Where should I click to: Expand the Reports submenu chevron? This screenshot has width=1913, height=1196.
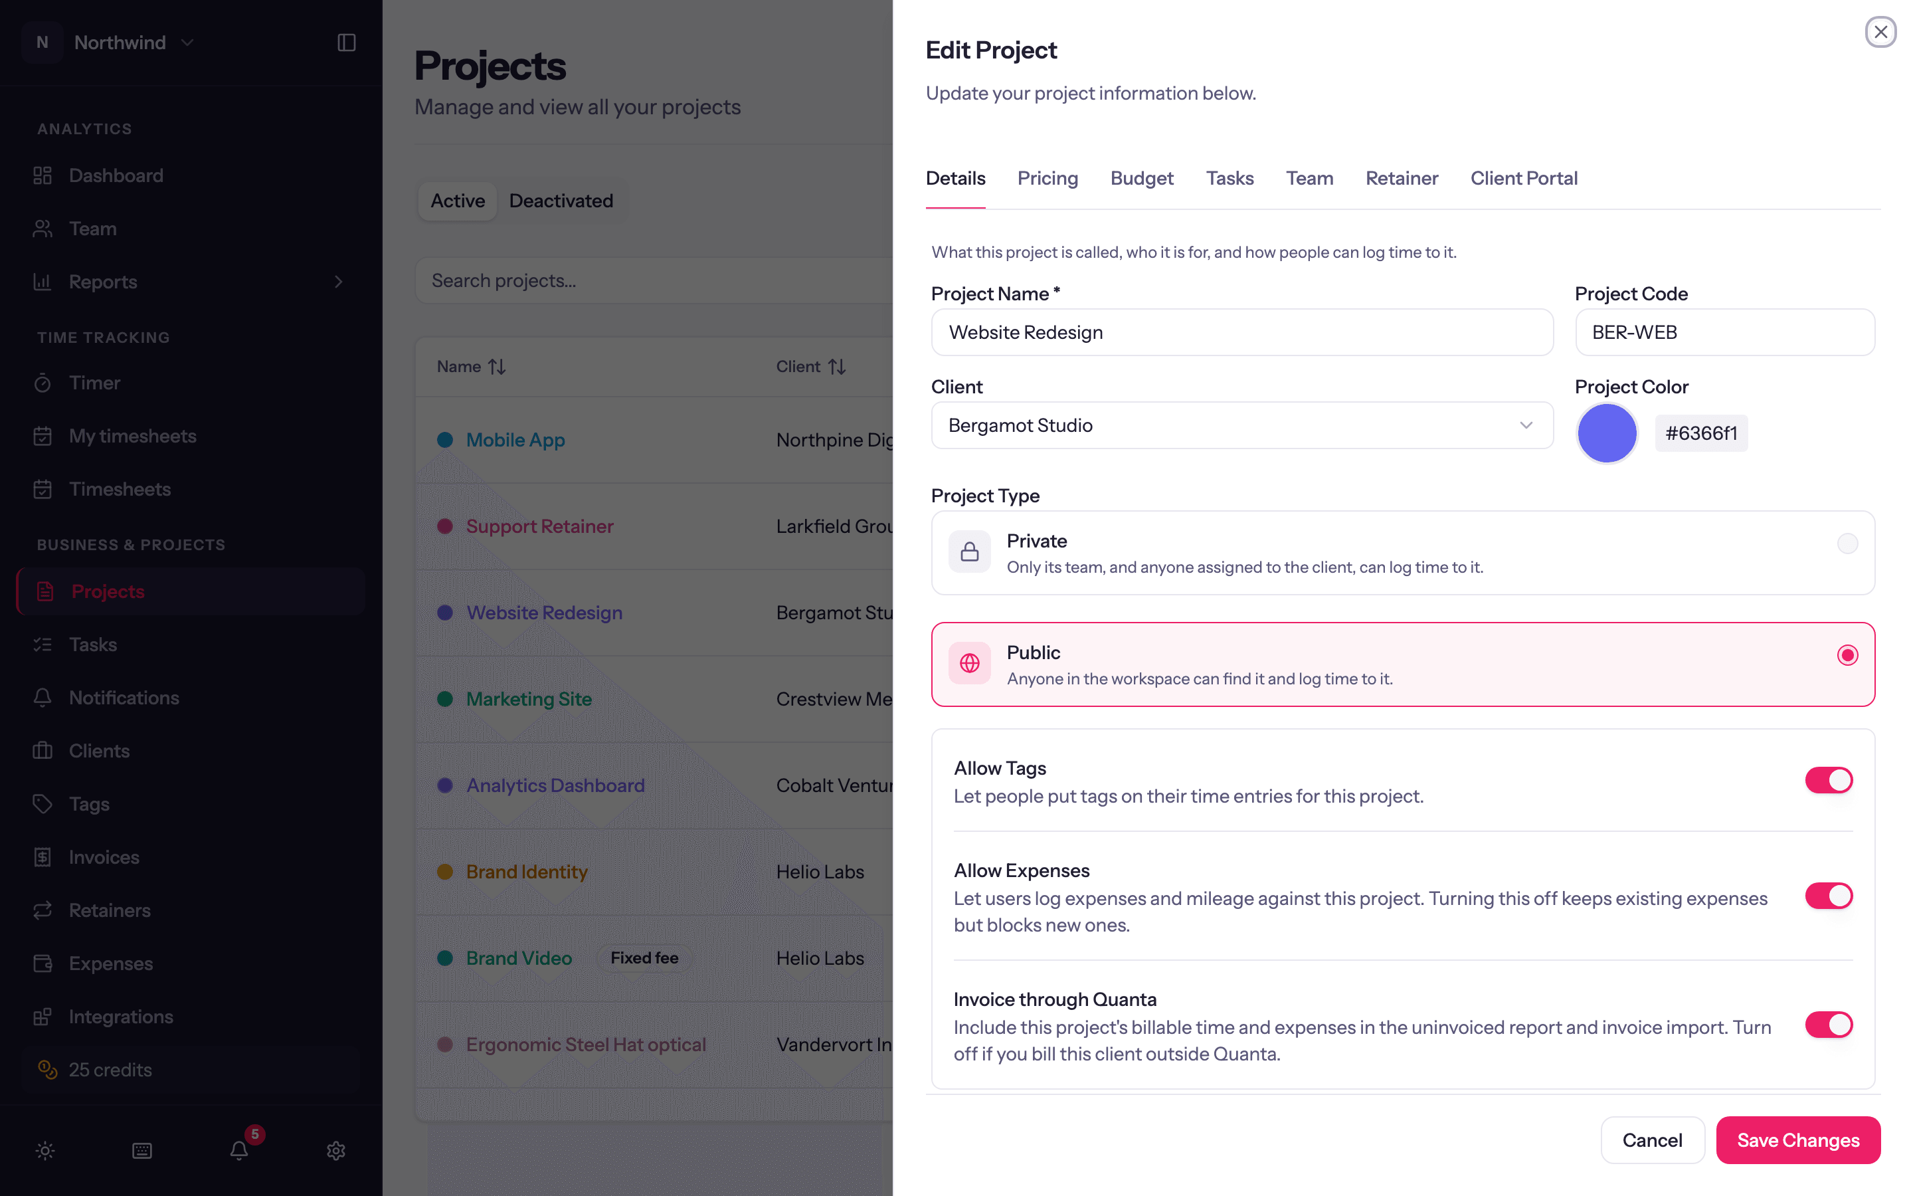[x=338, y=282]
